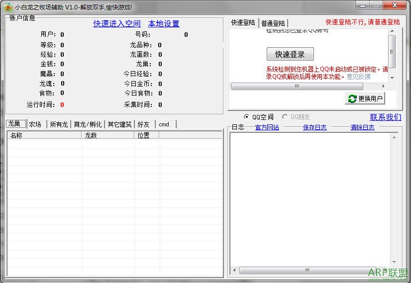Click login panel scroll-up arrow
Viewport: 411px width, 283px height.
[x=392, y=31]
